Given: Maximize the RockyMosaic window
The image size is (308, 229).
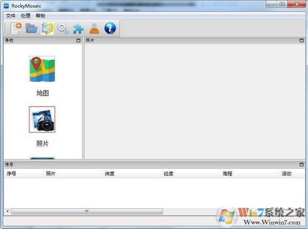Looking at the screenshot, I should (x=282, y=4).
